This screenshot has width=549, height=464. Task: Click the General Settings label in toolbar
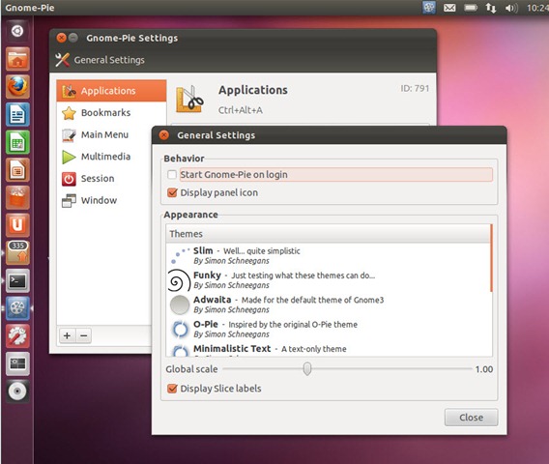(109, 60)
